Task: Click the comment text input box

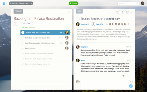Action: point(104,84)
